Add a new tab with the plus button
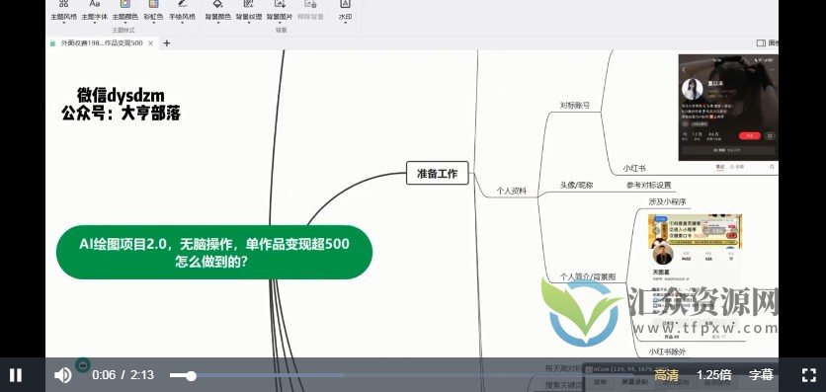Screen dimensions: 826x392 [x=167, y=43]
